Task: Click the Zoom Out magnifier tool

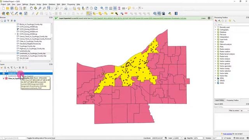Action: 44,8
